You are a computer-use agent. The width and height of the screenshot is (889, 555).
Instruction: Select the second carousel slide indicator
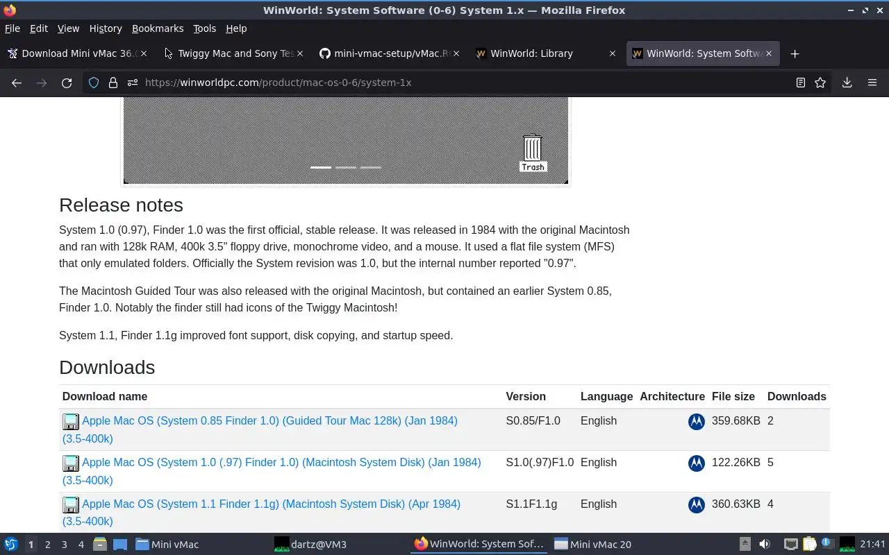point(346,167)
